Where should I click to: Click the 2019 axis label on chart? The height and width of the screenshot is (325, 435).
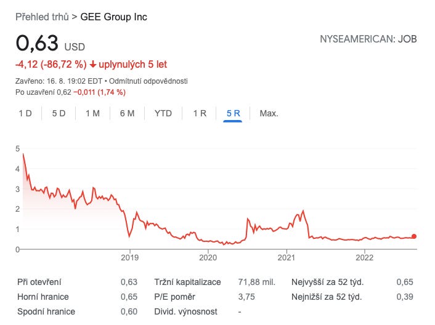click(x=129, y=258)
